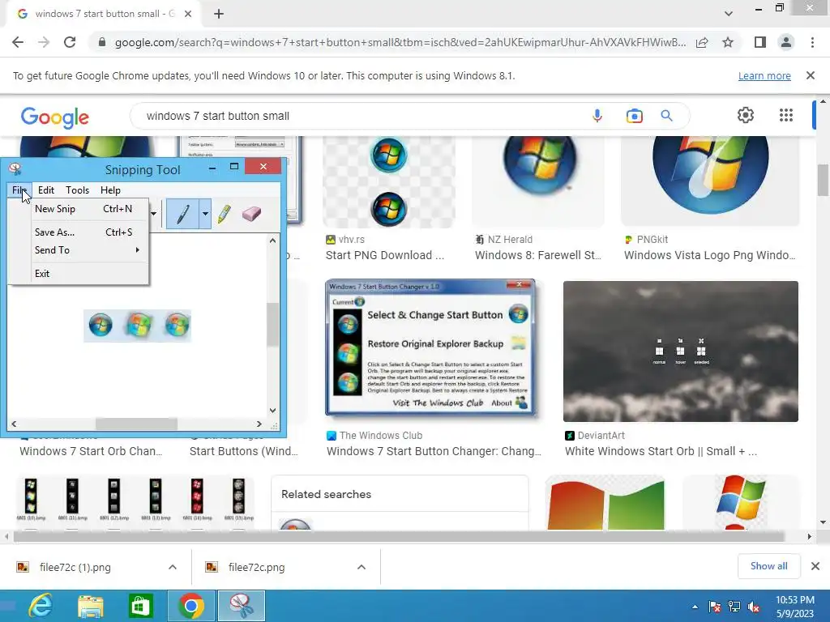Open the Edit menu in Snipping Tool
830x622 pixels.
coord(46,190)
